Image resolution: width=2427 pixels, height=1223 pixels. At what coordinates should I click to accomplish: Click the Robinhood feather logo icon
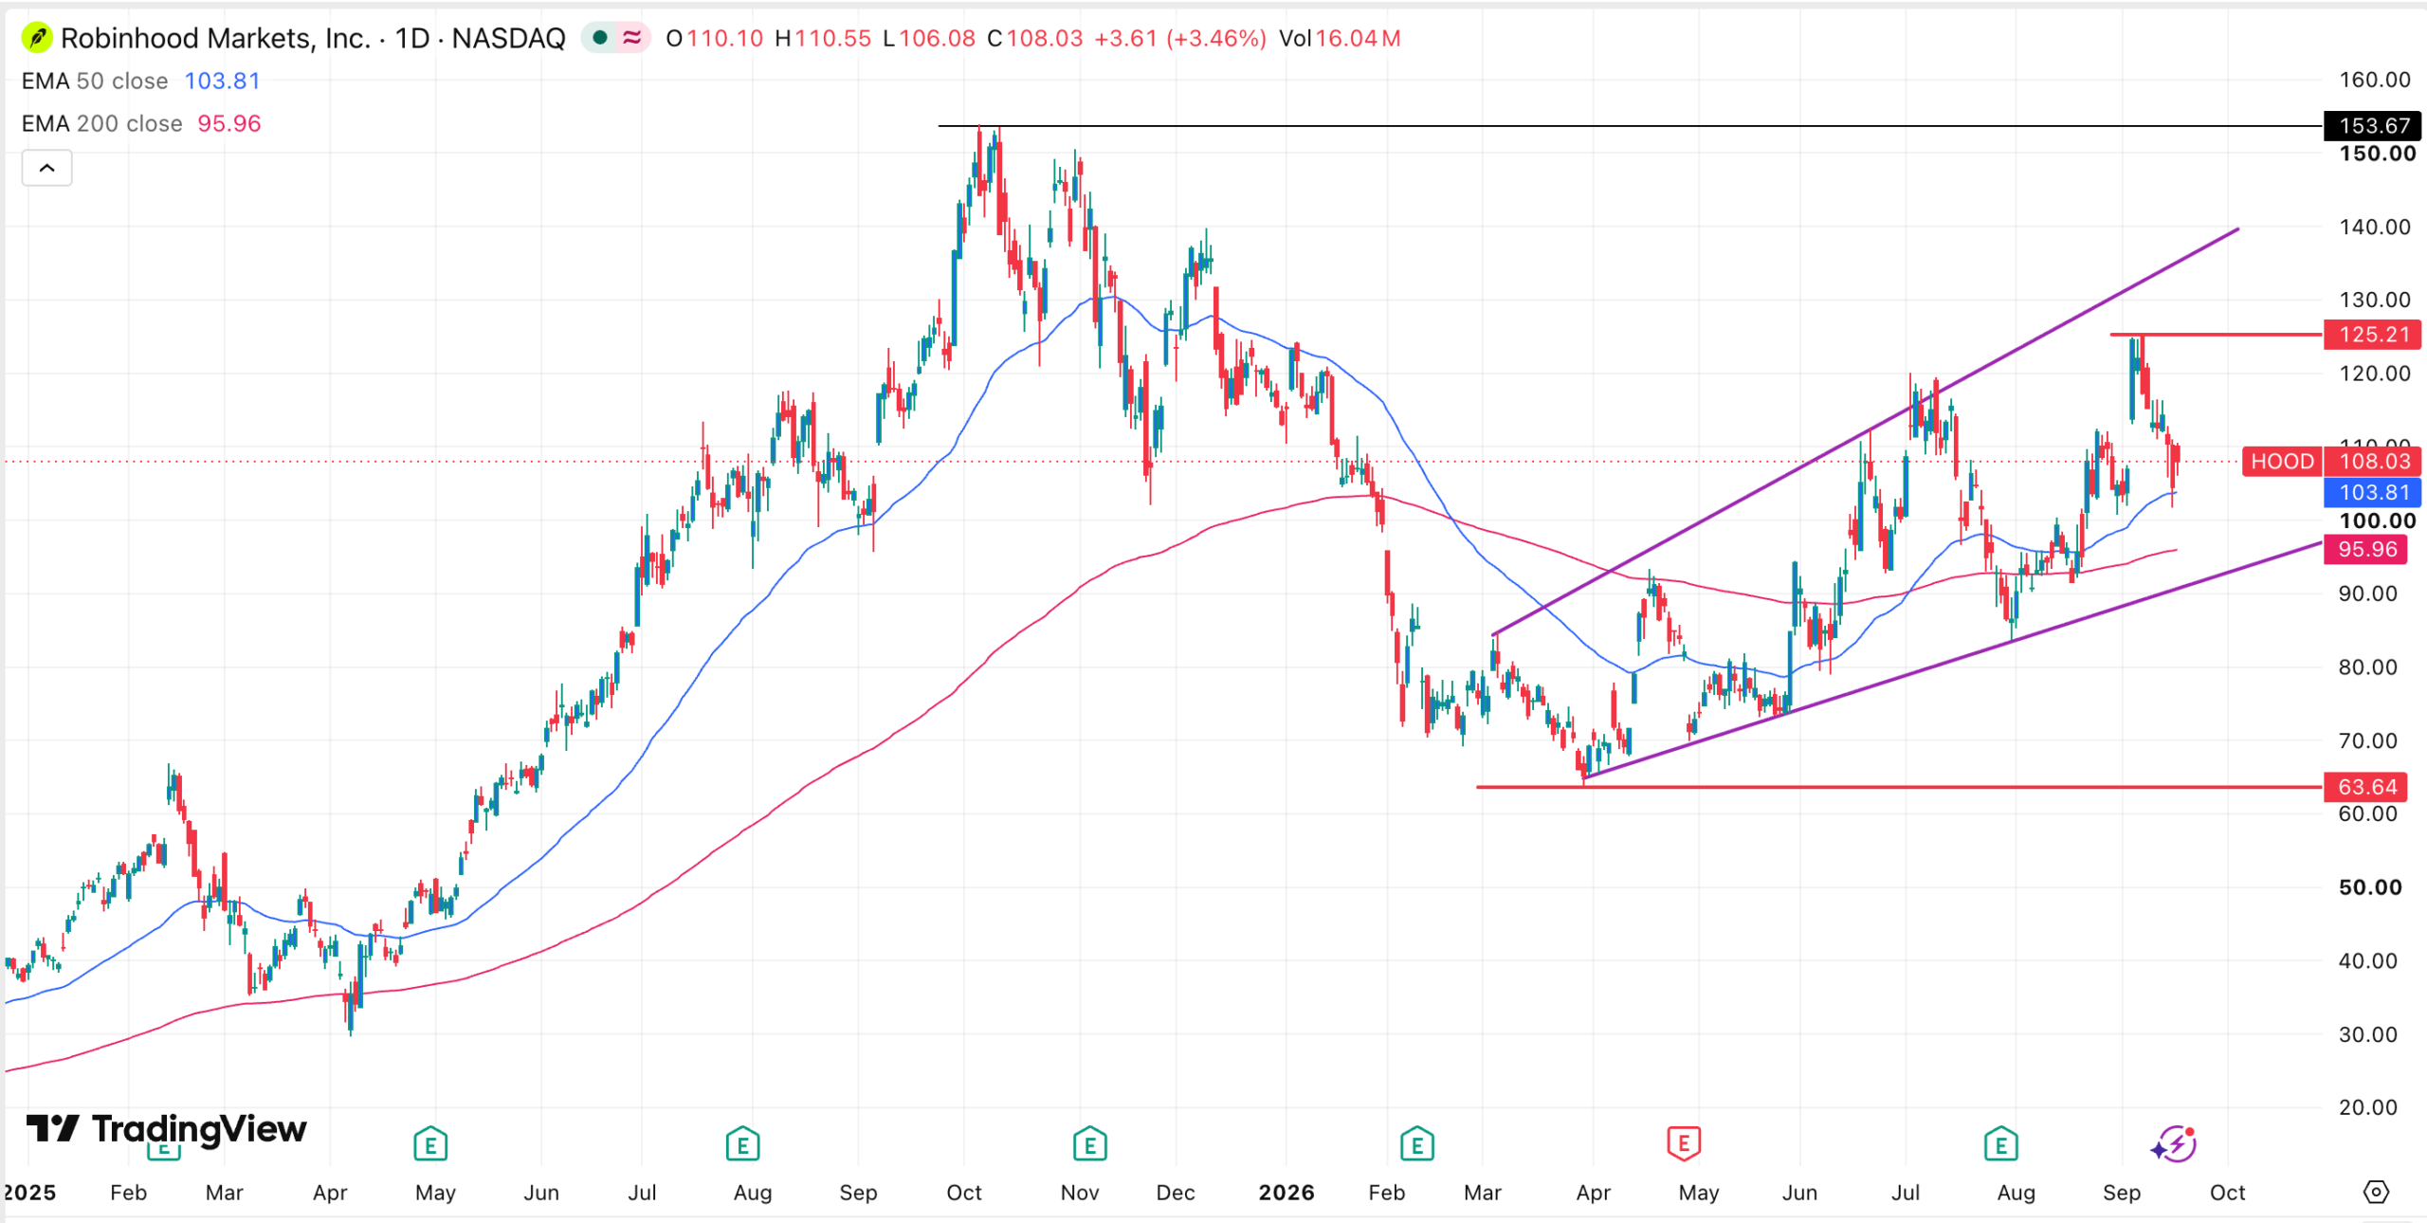(x=36, y=39)
